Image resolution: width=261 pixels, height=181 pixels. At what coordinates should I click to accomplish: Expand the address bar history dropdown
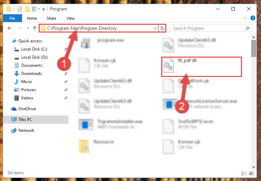coord(155,28)
